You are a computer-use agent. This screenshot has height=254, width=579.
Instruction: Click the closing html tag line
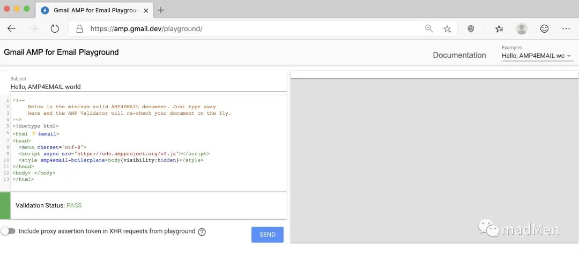click(23, 179)
